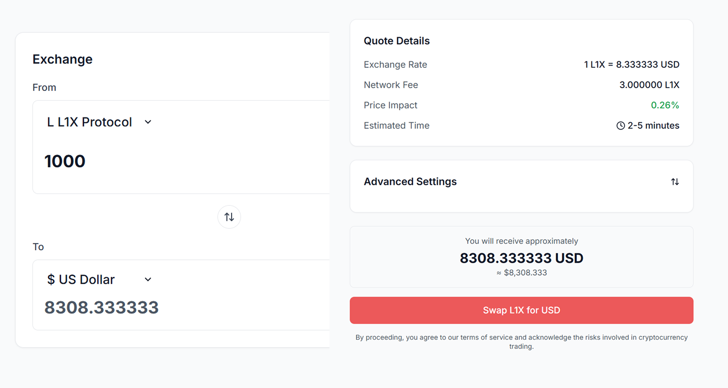The image size is (728, 388).
Task: Click the 8308.333333 USD receive amount
Action: (521, 258)
